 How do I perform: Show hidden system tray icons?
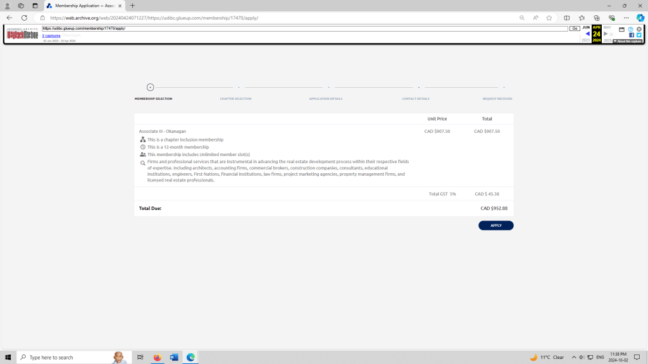pyautogui.click(x=574, y=357)
